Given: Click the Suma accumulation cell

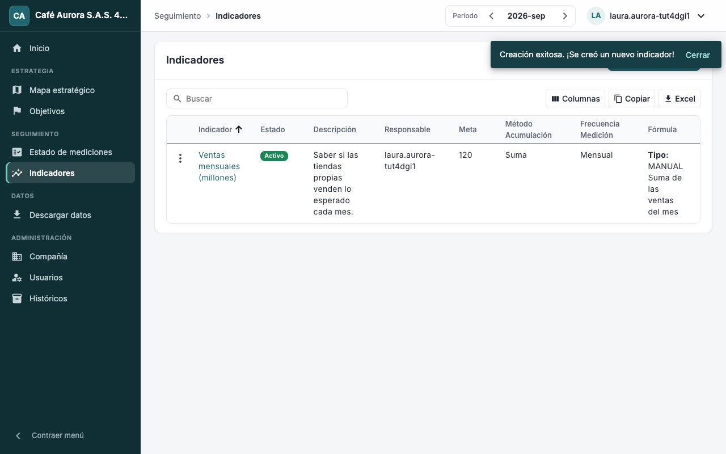Looking at the screenshot, I should pos(516,155).
